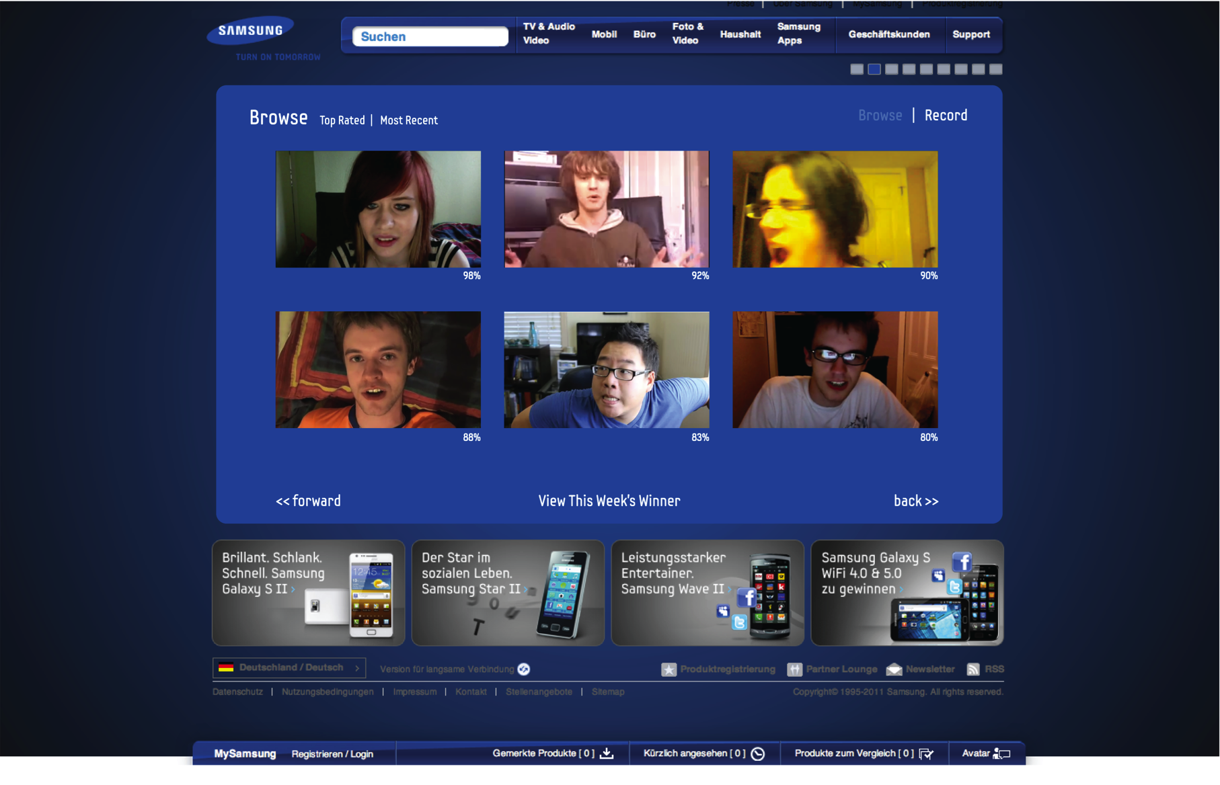1220x785 pixels.
Task: Open Gemerkte Produkte in the bottom bar
Action: 543,753
